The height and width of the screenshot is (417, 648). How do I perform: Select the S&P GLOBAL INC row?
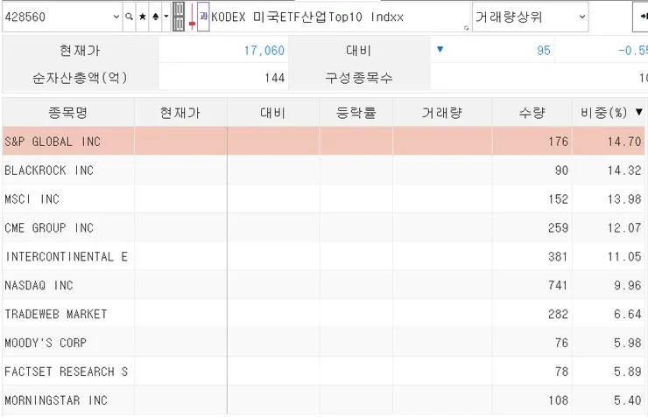pyautogui.click(x=324, y=141)
